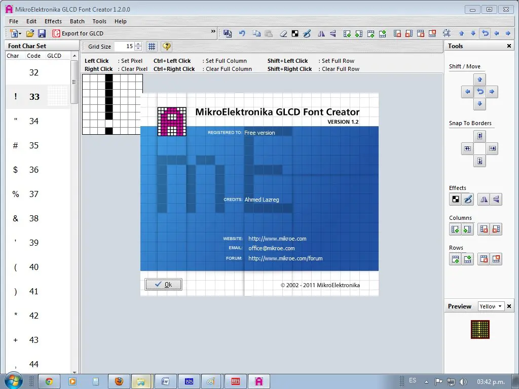This screenshot has height=389, width=519.
Task: Open the Effects menu
Action: 53,21
